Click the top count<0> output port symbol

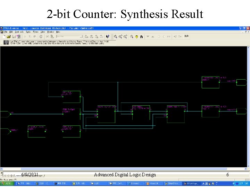242,82
